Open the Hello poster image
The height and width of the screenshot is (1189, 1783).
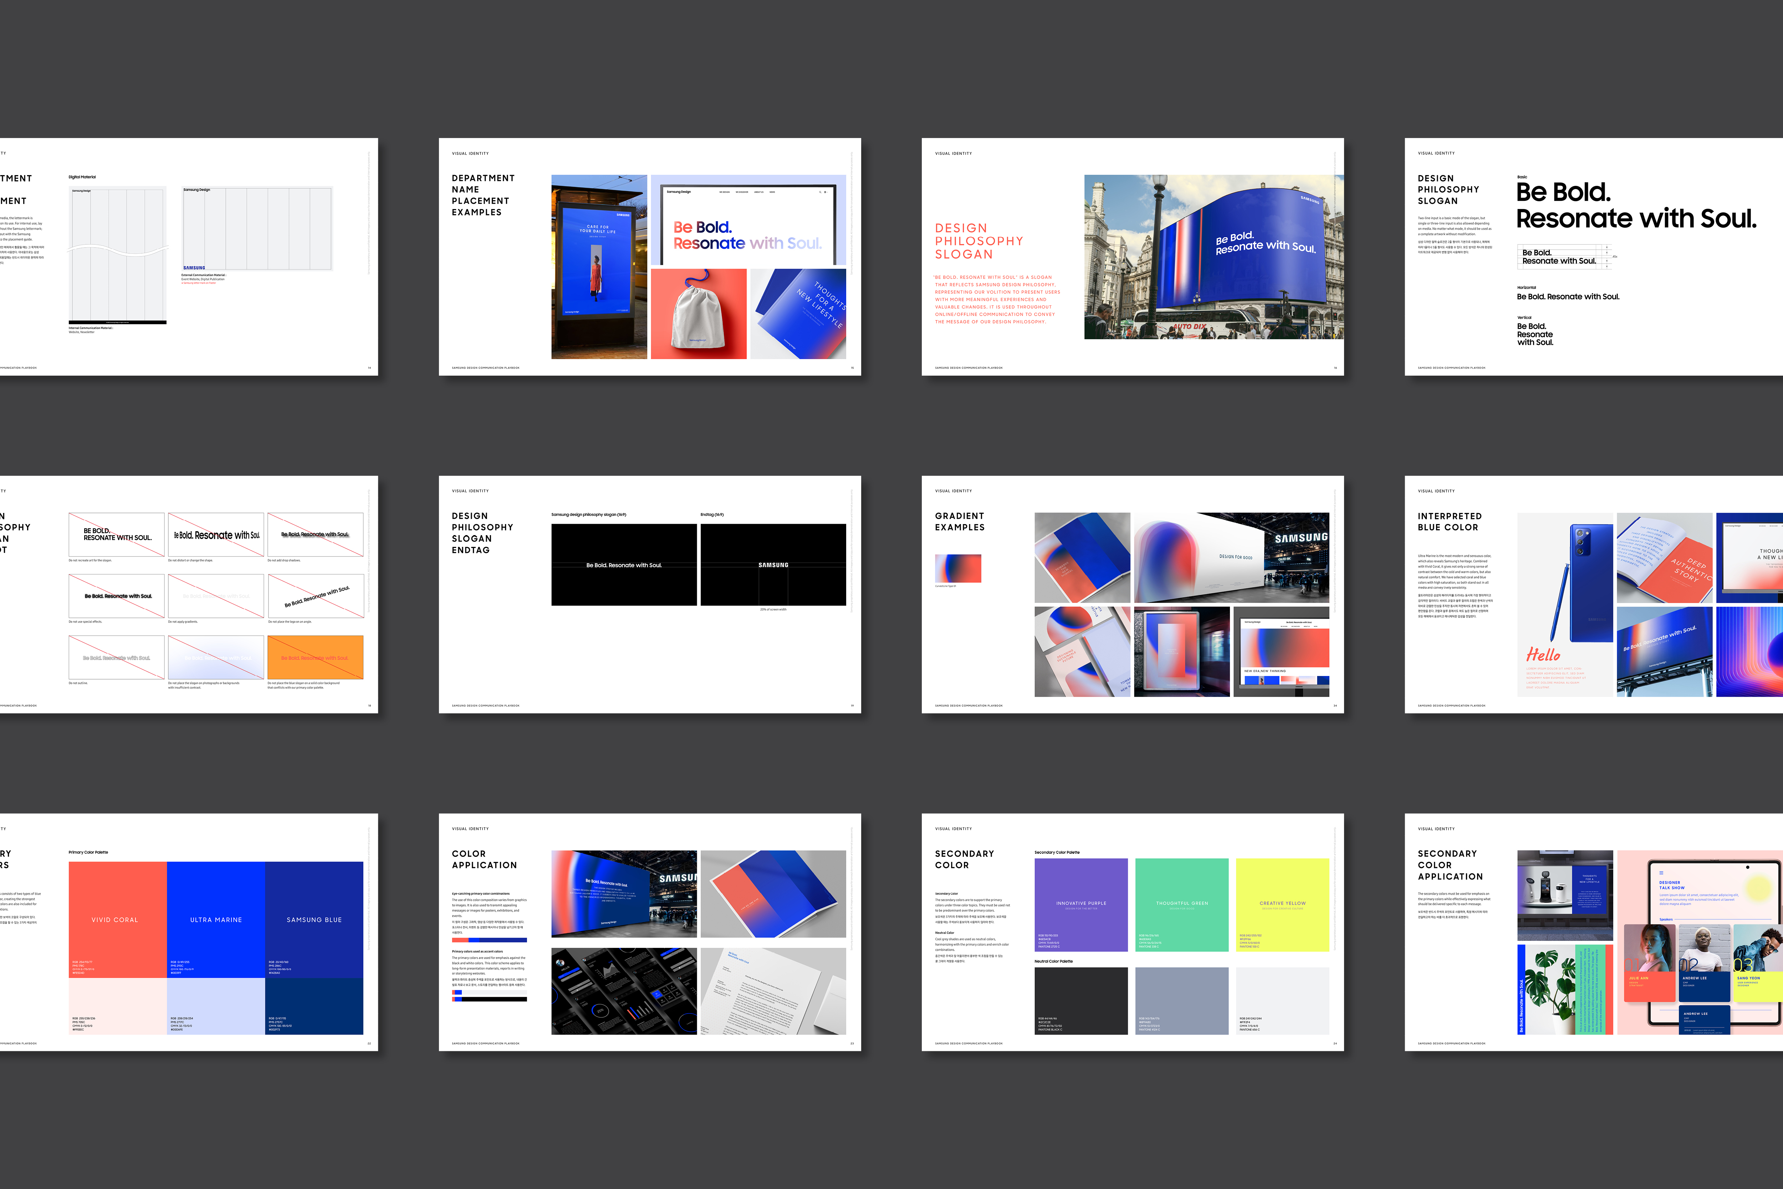click(x=1565, y=604)
